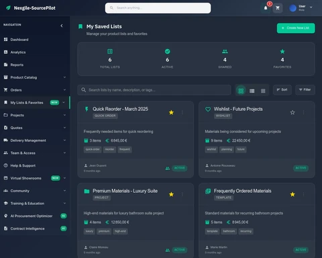Click the Active checkmark stat icon
Screen dimensions: 322x258
pos(167,51)
